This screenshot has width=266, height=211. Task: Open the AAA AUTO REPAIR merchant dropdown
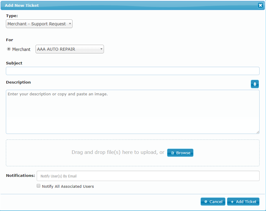pyautogui.click(x=70, y=49)
